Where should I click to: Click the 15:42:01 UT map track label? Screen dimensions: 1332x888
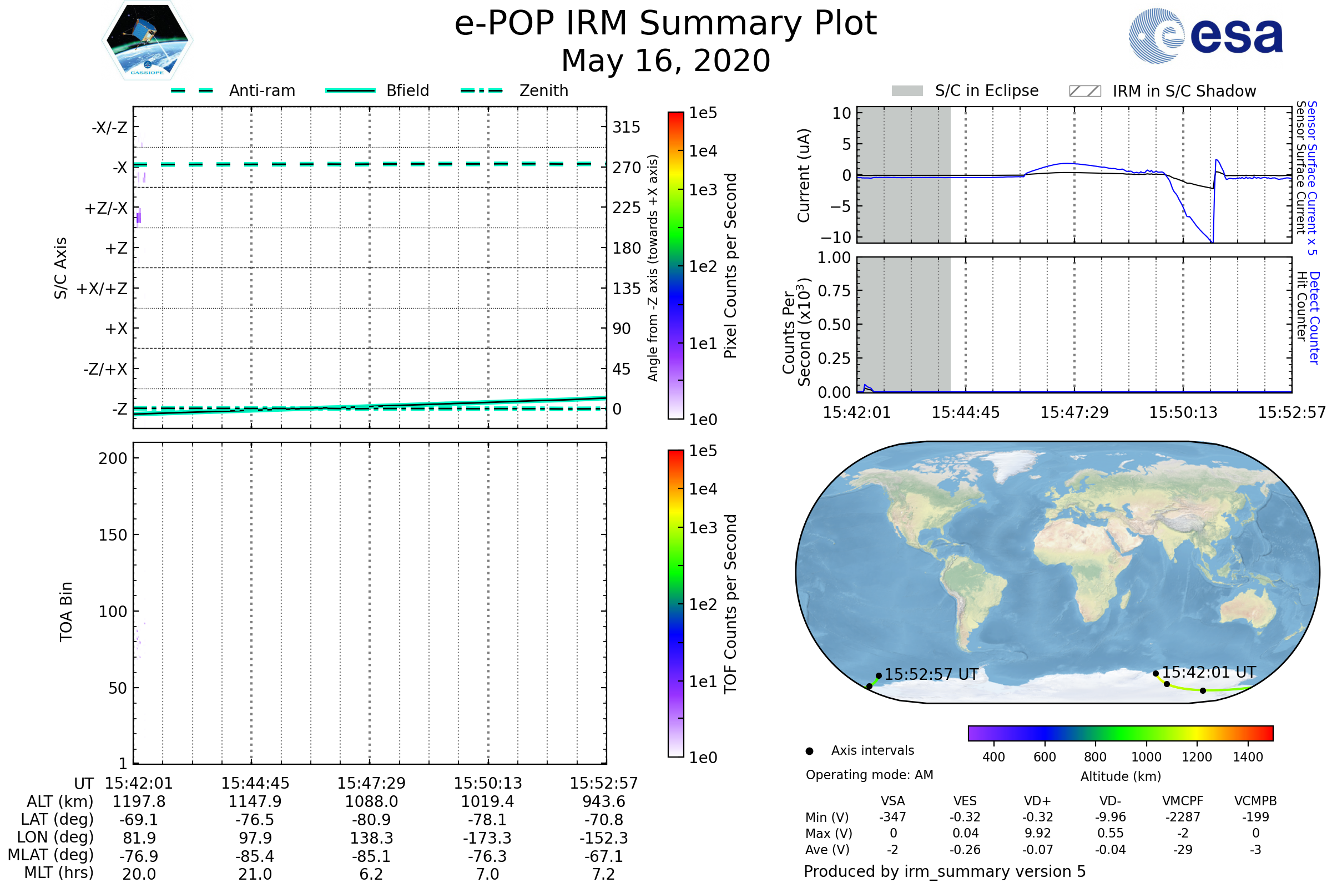point(1209,672)
